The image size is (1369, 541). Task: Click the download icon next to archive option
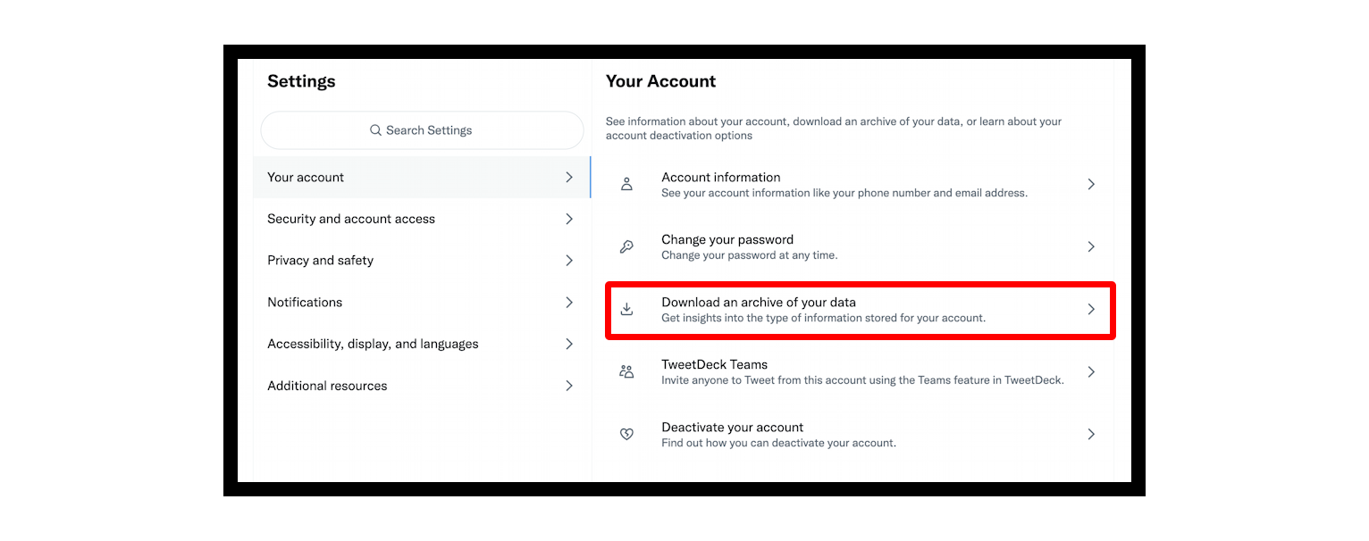[x=626, y=309]
